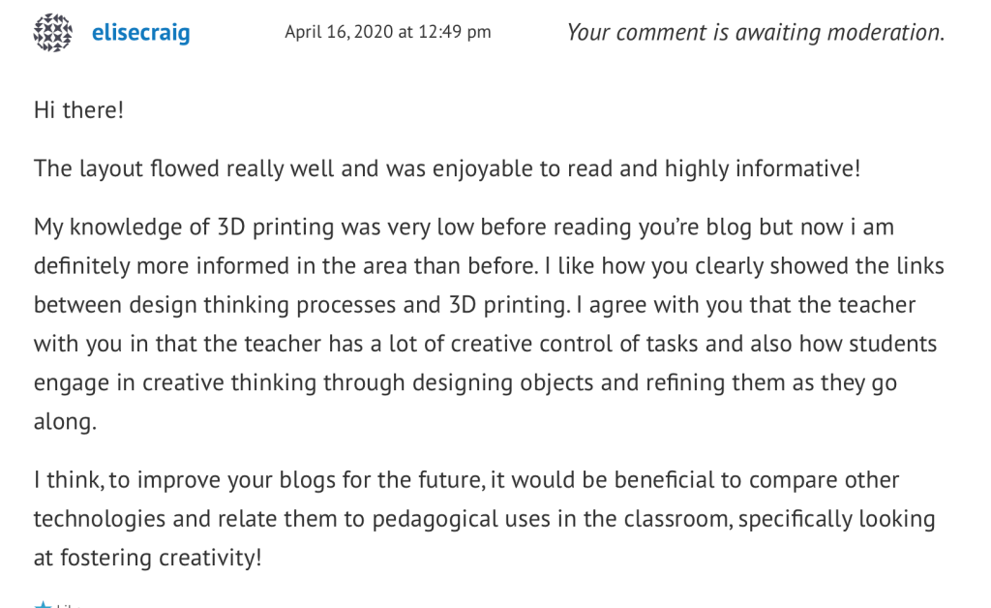Image resolution: width=991 pixels, height=608 pixels.
Task: Click the 'Your comment is awaiting moderation' notice
Action: tap(755, 33)
